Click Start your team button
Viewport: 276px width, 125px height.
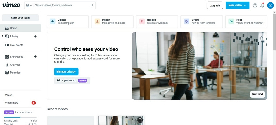(x=20, y=18)
